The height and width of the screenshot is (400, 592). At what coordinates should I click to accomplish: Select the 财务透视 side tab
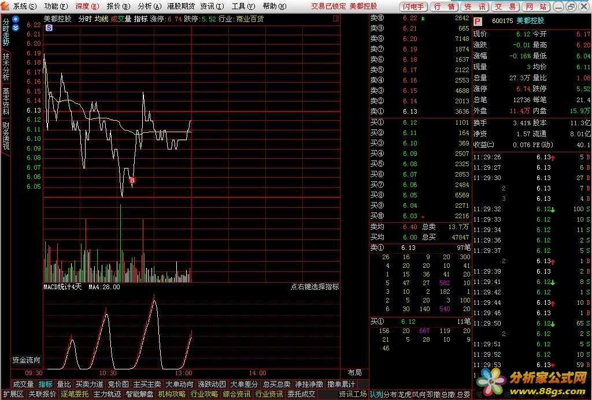tap(6, 136)
